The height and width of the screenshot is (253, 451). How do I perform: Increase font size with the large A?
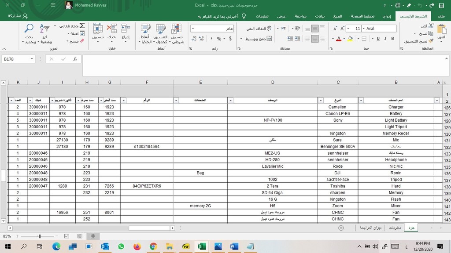click(x=342, y=29)
